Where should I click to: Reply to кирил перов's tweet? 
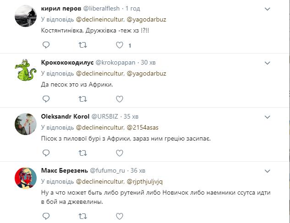tap(46, 45)
